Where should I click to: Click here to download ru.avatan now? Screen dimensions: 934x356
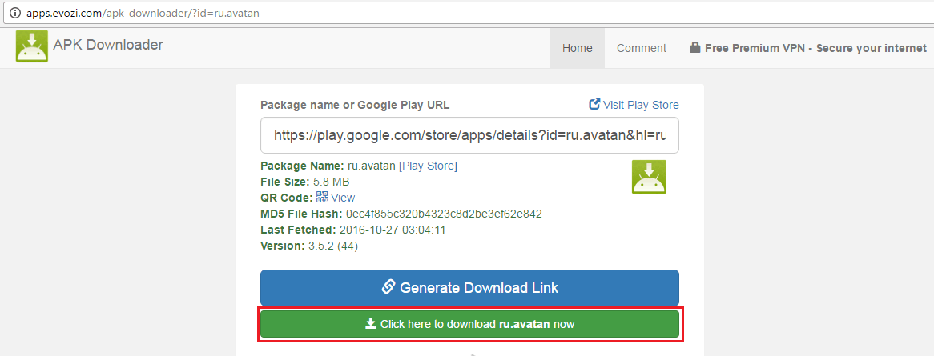pyautogui.click(x=469, y=324)
